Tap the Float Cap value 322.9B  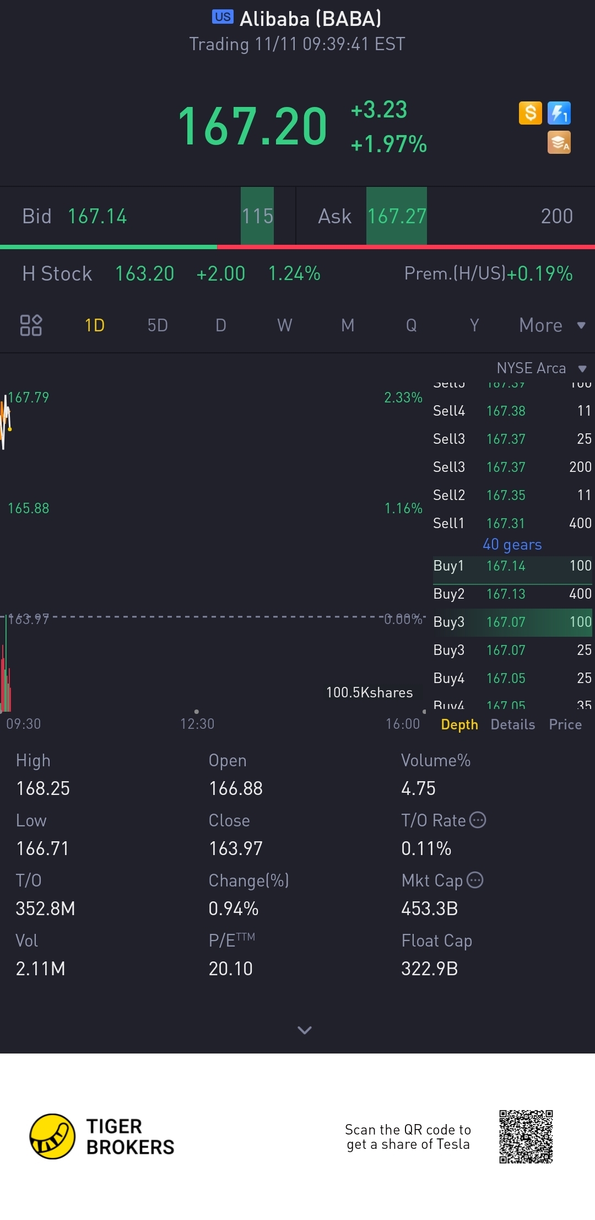430,969
